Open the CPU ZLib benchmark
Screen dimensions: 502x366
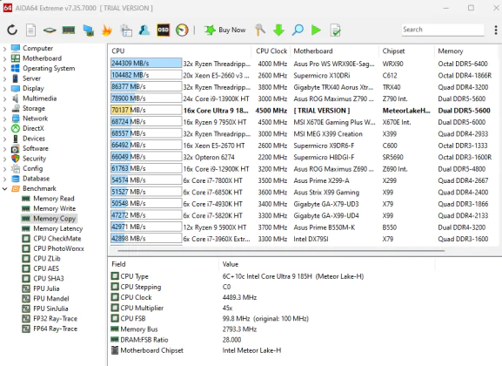(x=47, y=259)
